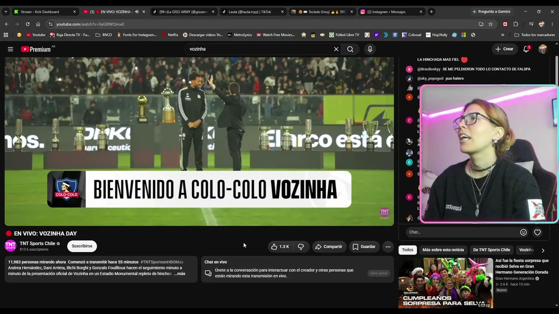Expand the description with '...más'
Screen dimensions: 559x314
[x=179, y=274]
